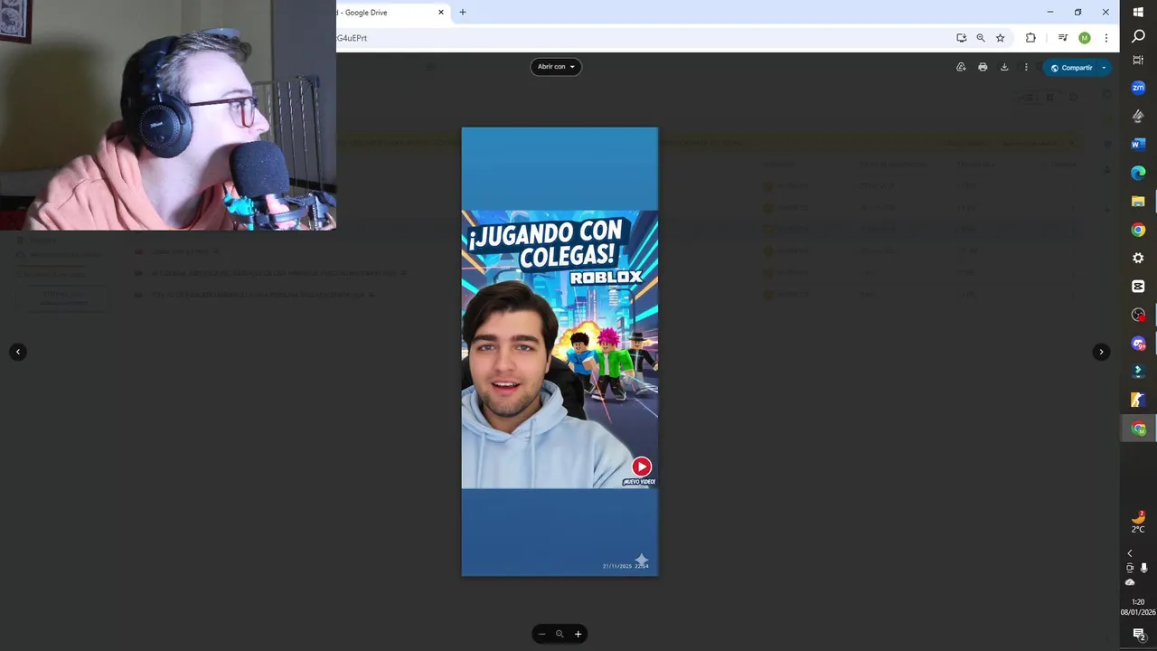The height and width of the screenshot is (651, 1157).
Task: Open media controls in Chrome toolbar
Action: (x=1063, y=38)
